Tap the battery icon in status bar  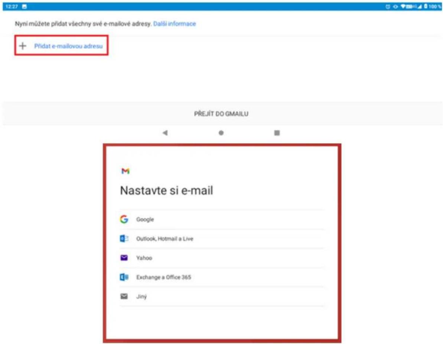click(x=426, y=6)
